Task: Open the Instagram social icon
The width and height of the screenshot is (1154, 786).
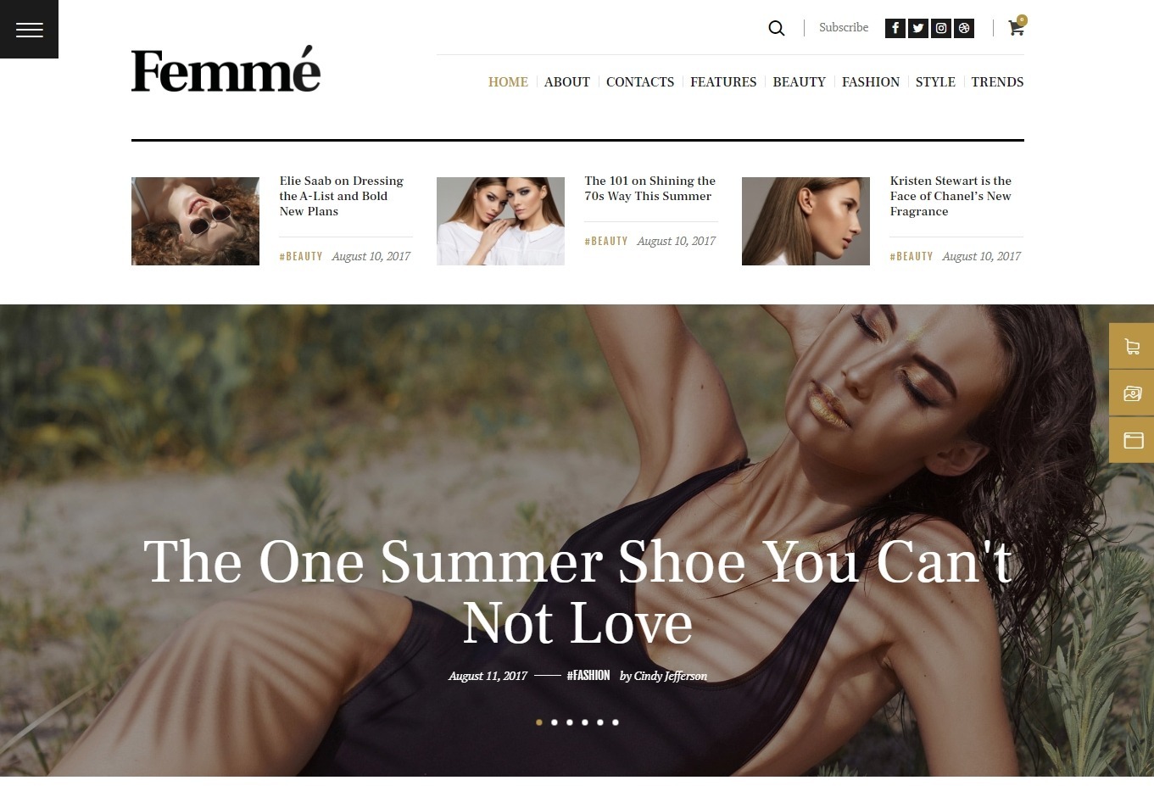Action: pyautogui.click(x=940, y=28)
